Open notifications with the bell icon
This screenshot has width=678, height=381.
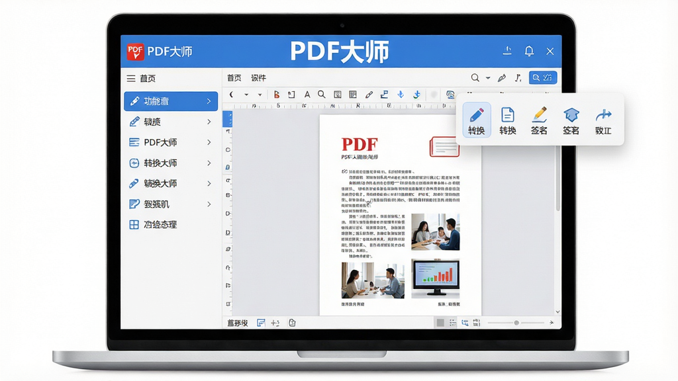pos(529,52)
